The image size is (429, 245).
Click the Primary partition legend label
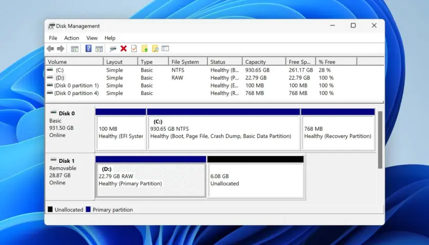(113, 210)
